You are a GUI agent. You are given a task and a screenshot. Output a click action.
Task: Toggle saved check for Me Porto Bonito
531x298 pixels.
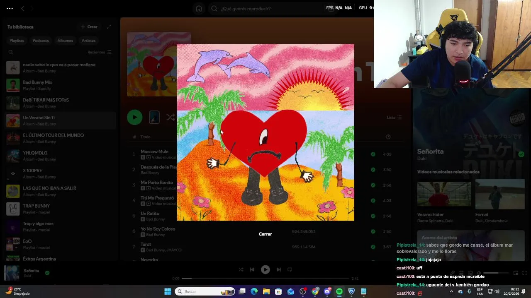[x=373, y=185]
